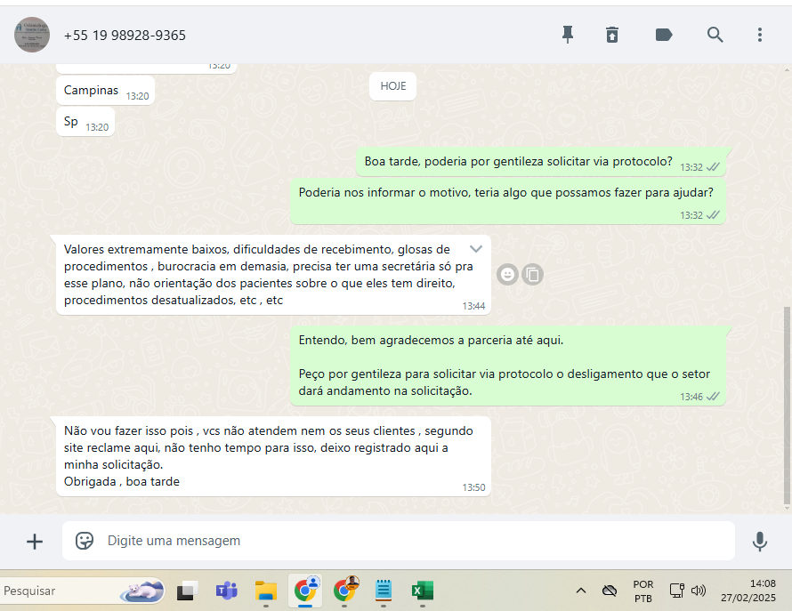Click the Windows taskbar search box

[x=83, y=591]
